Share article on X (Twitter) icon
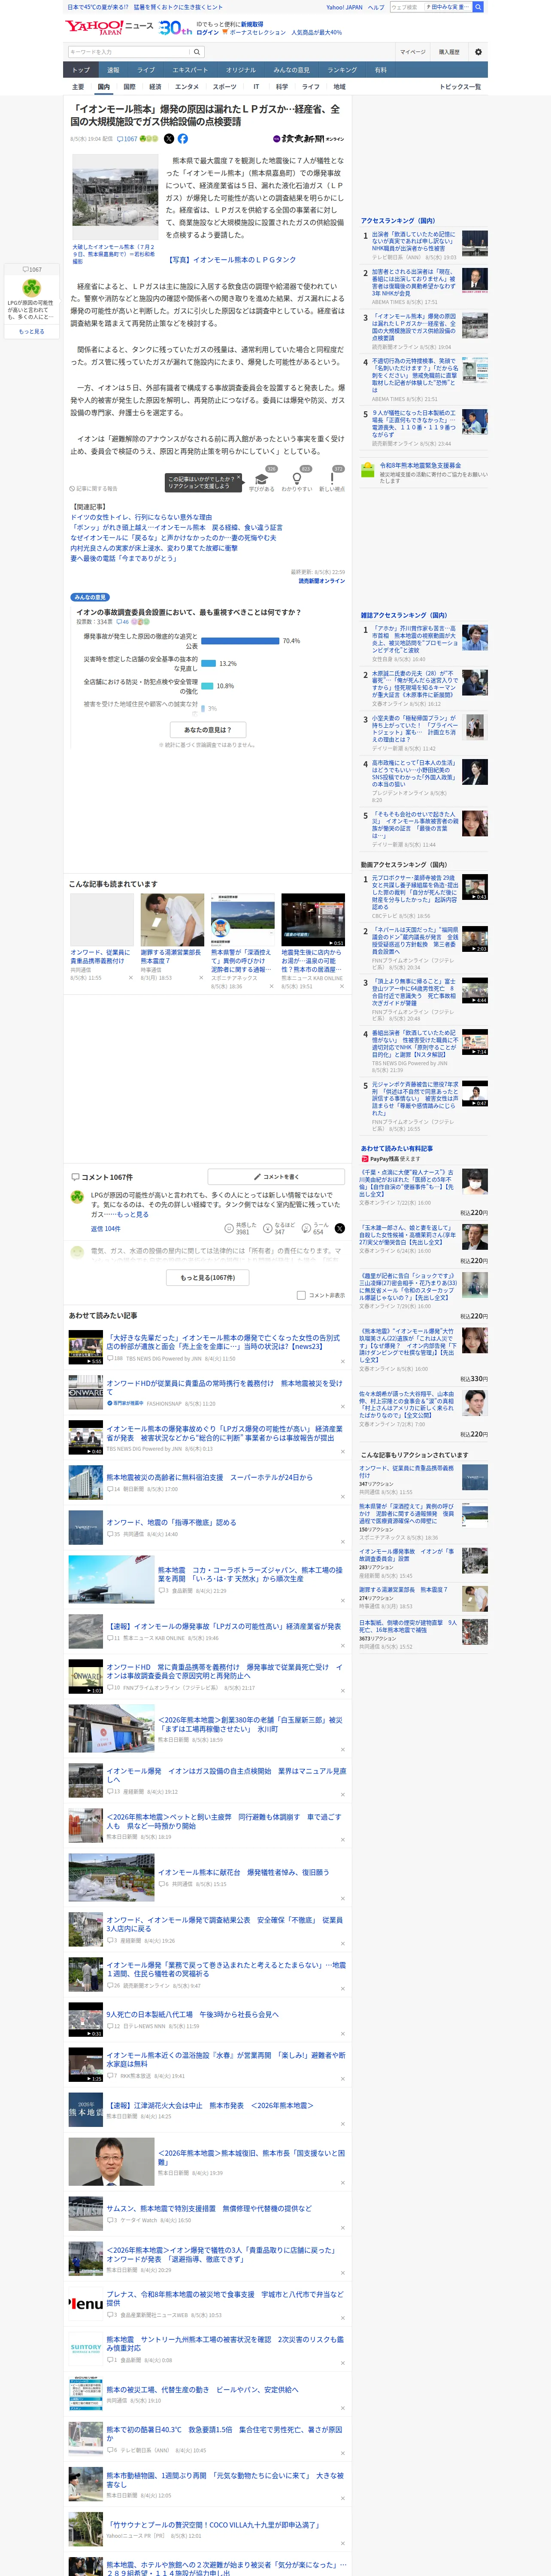 (169, 139)
